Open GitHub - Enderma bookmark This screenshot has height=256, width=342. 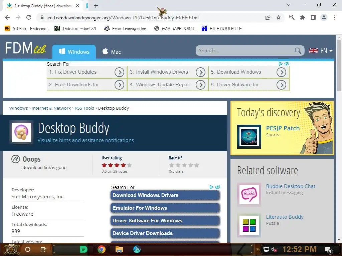tap(27, 29)
